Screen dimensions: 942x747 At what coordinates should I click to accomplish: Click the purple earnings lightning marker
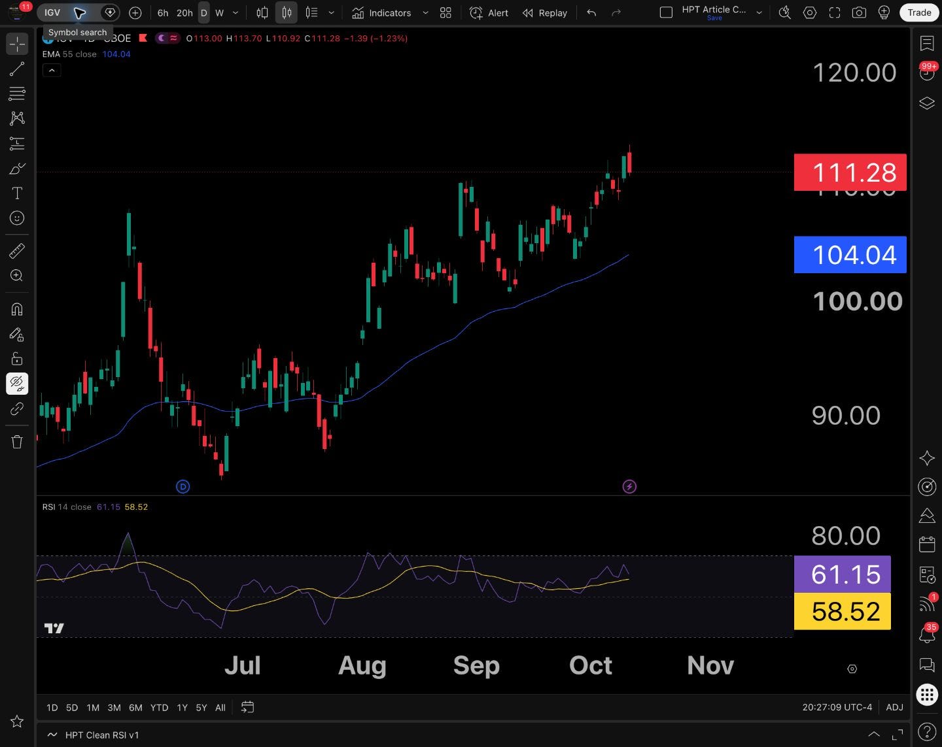(629, 486)
